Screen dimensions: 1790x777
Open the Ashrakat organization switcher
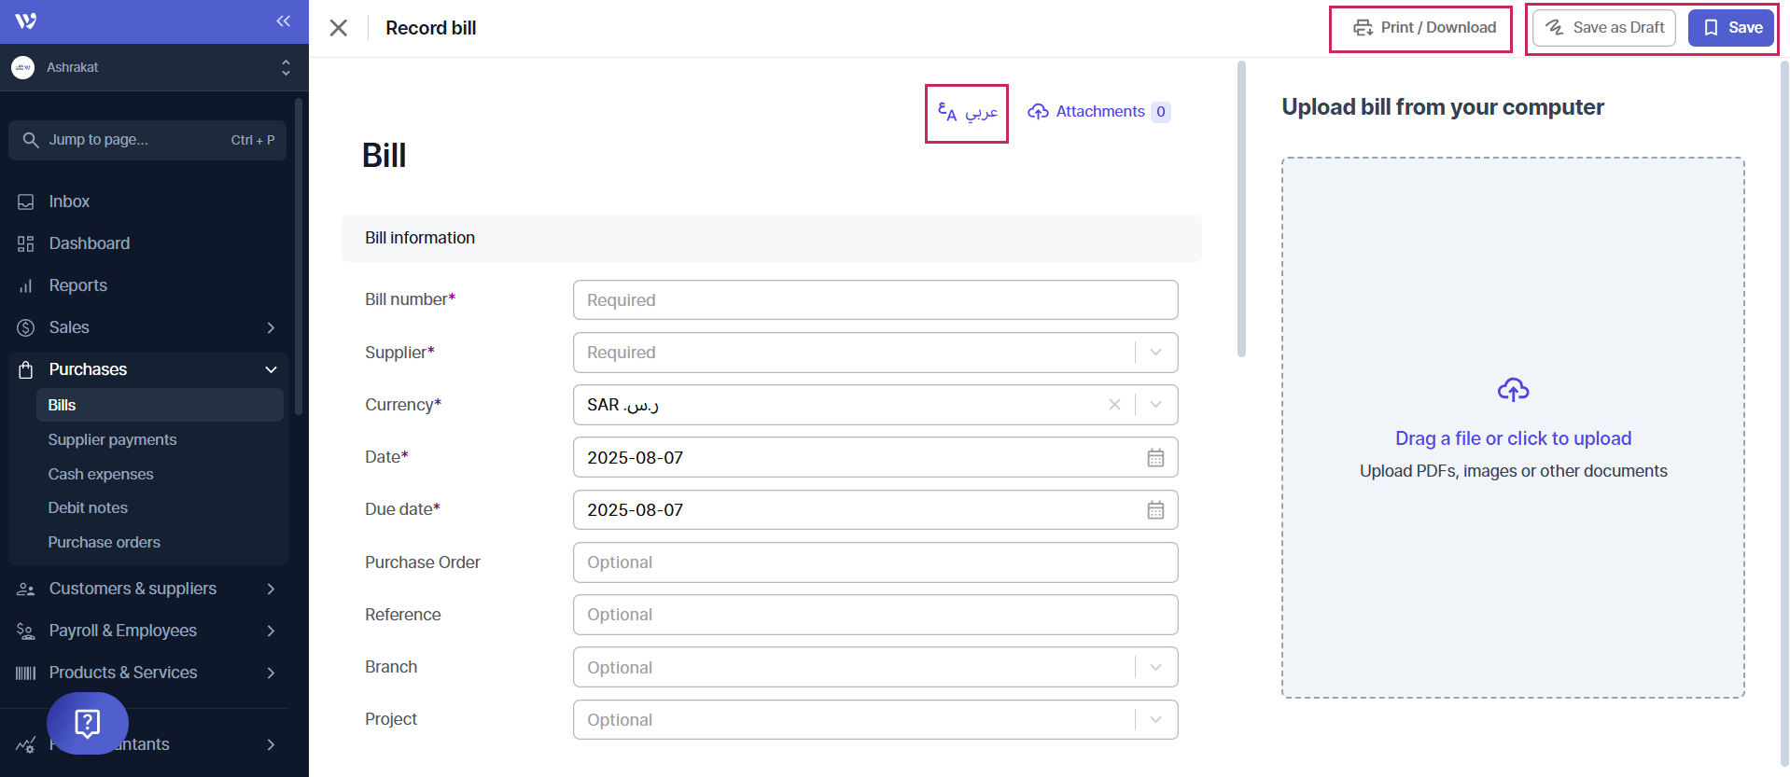(x=149, y=67)
